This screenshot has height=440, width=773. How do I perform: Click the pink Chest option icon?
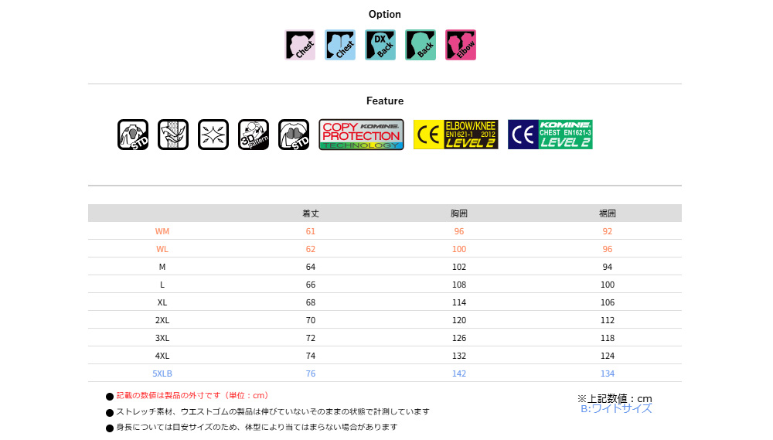pyautogui.click(x=300, y=45)
